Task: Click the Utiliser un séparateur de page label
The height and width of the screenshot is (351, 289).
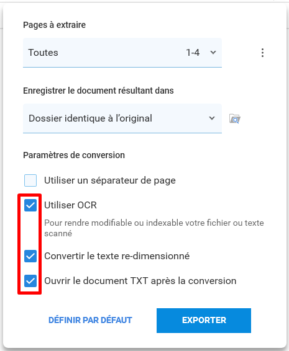Action: pos(110,180)
